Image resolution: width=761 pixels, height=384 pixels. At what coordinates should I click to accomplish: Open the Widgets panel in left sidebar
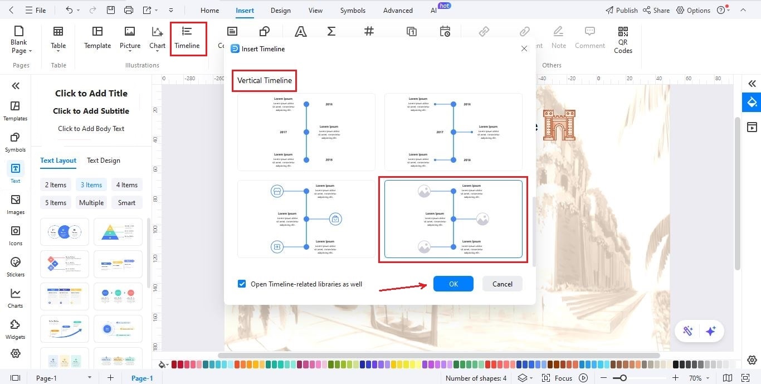(x=15, y=329)
